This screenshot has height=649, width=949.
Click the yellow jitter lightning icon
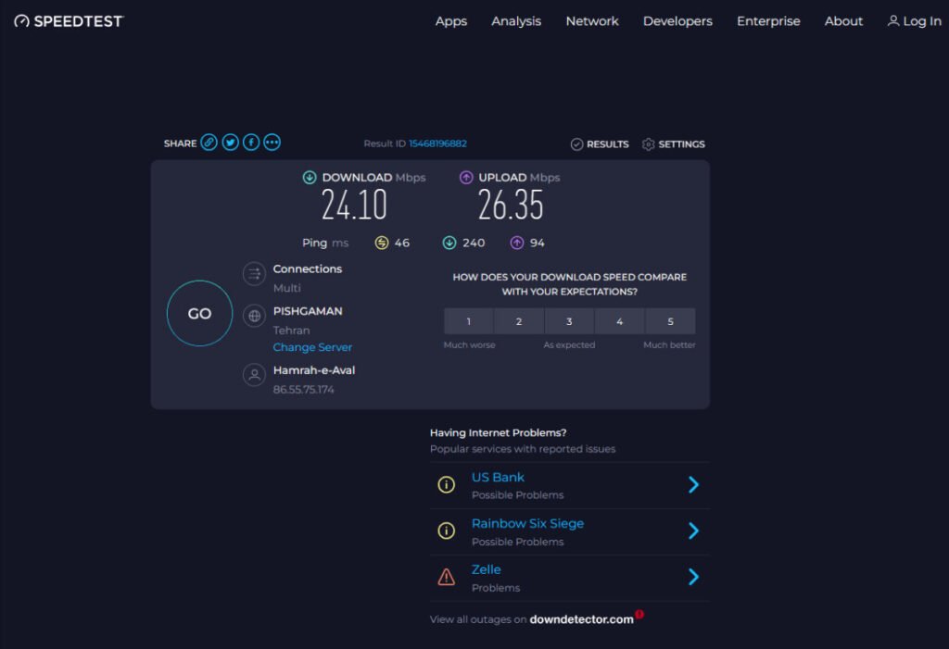(383, 242)
